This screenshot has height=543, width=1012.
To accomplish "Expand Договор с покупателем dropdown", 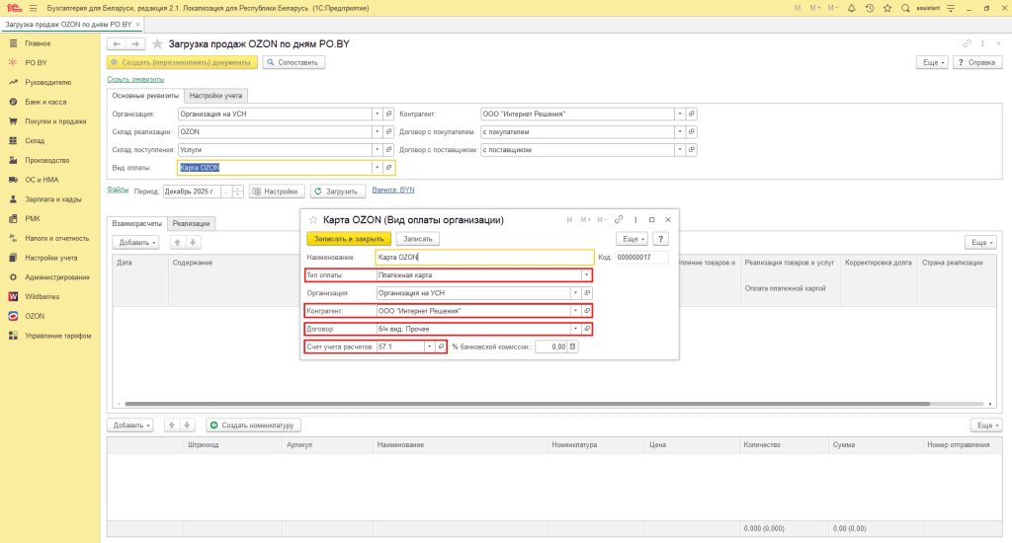I will [x=680, y=132].
